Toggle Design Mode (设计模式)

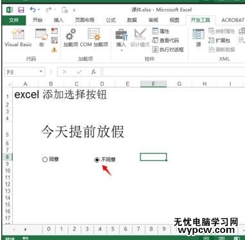[x=140, y=38]
